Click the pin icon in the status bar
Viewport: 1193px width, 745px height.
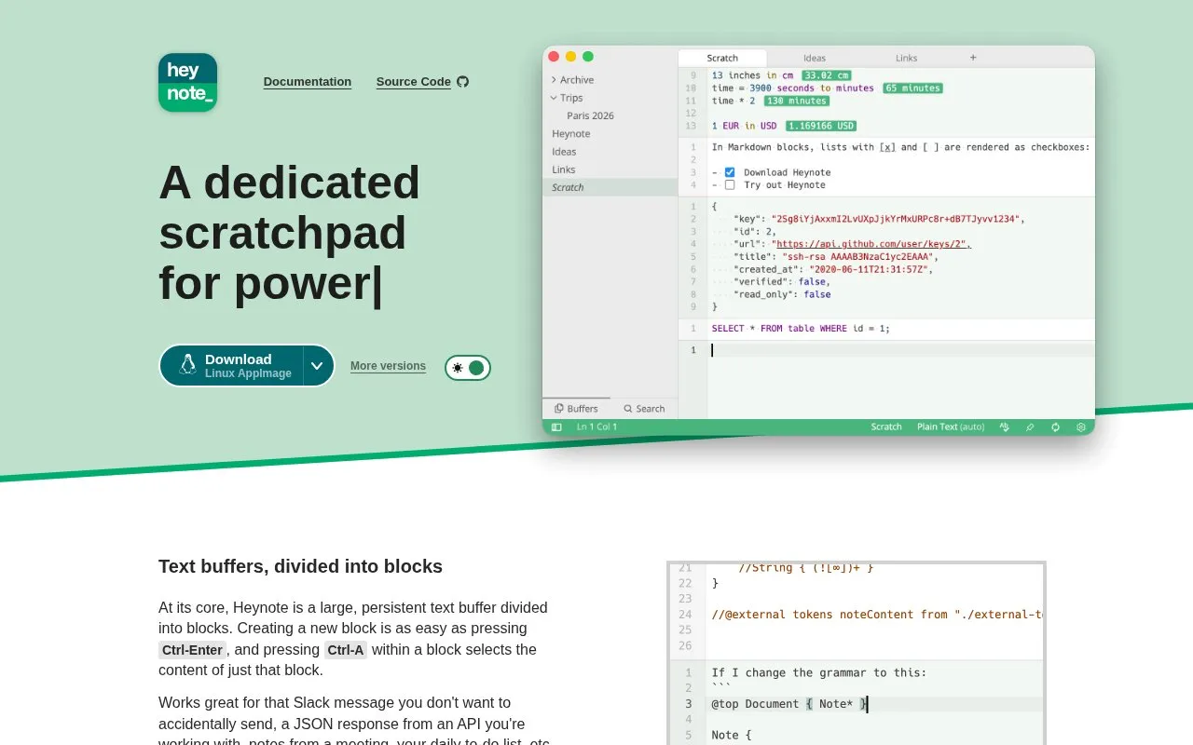(x=1030, y=427)
